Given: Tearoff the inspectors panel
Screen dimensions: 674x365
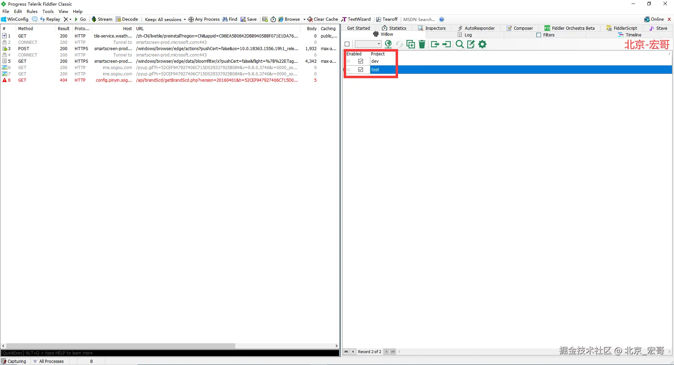Looking at the screenshot, I should [x=387, y=19].
